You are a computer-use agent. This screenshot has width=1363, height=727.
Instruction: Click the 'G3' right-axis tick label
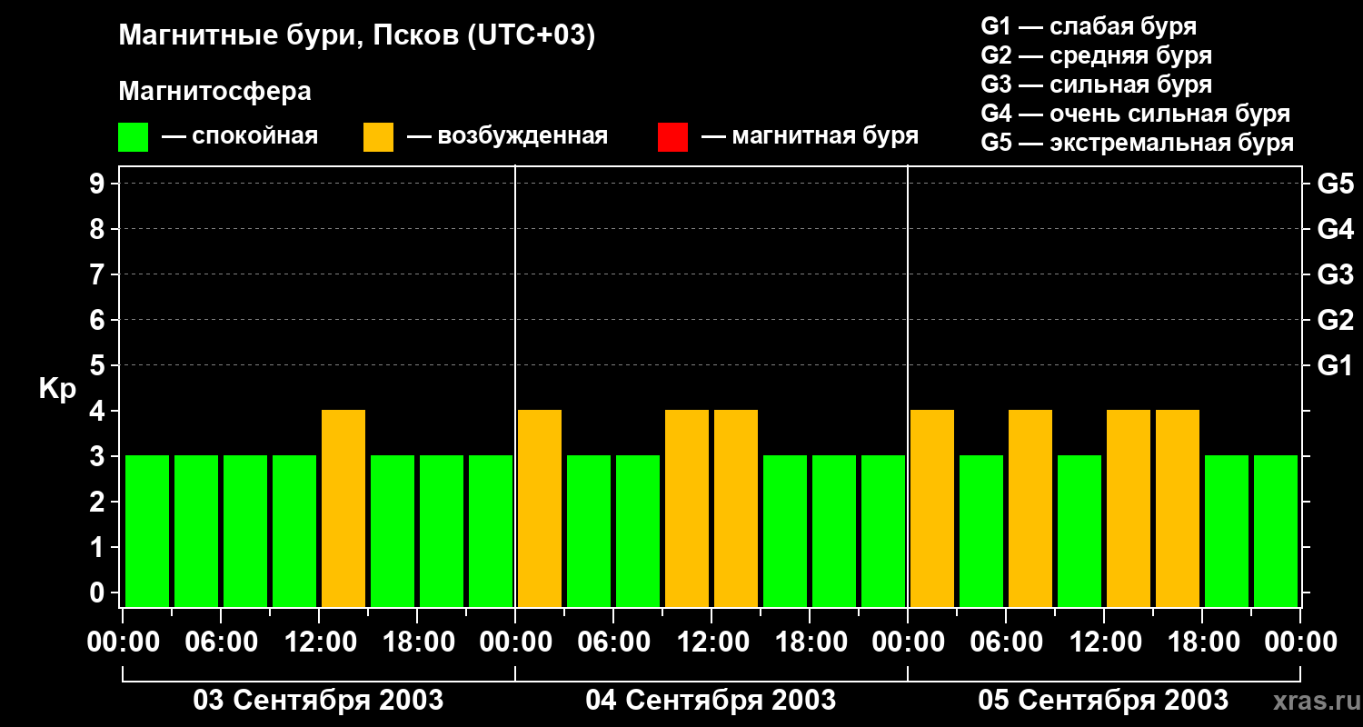tap(1335, 274)
